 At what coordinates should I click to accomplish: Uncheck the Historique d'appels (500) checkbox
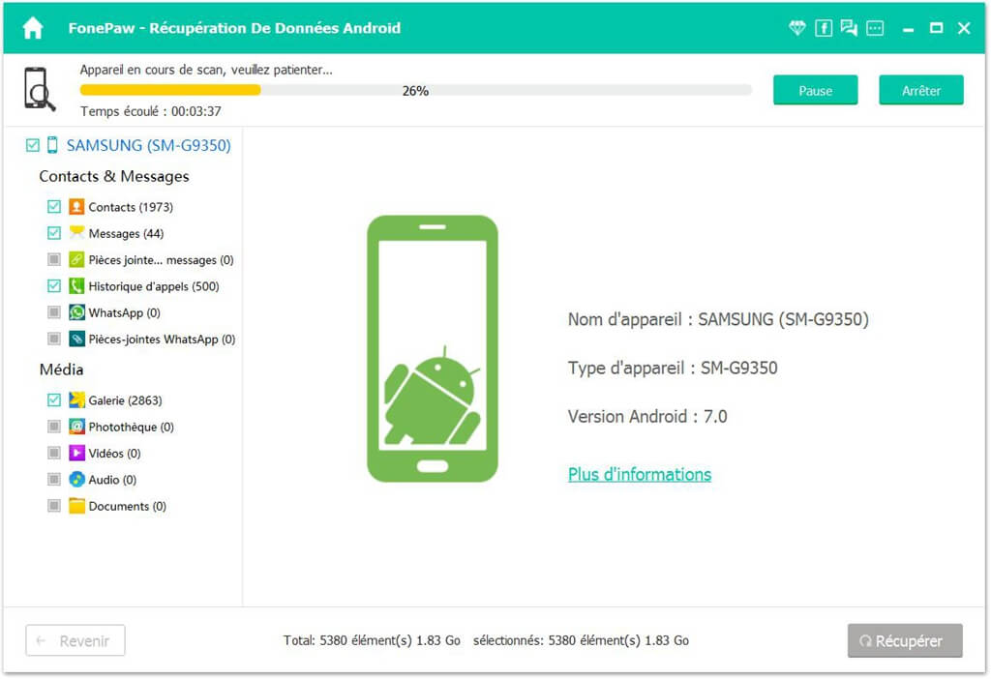click(54, 286)
